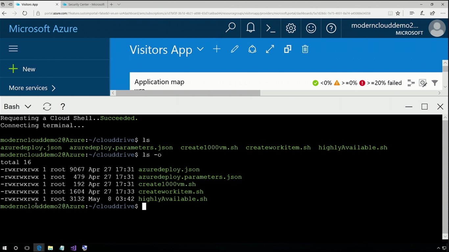449x252 pixels.
Task: Delete dashboard with trash icon
Action: click(305, 49)
